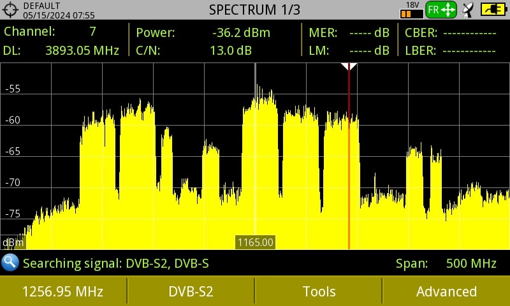Tap the DEFAULT installation name
Viewport: 510px width, 306px height.
41,6
